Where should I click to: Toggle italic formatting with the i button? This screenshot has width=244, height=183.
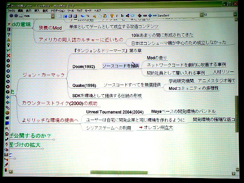tap(118, 16)
